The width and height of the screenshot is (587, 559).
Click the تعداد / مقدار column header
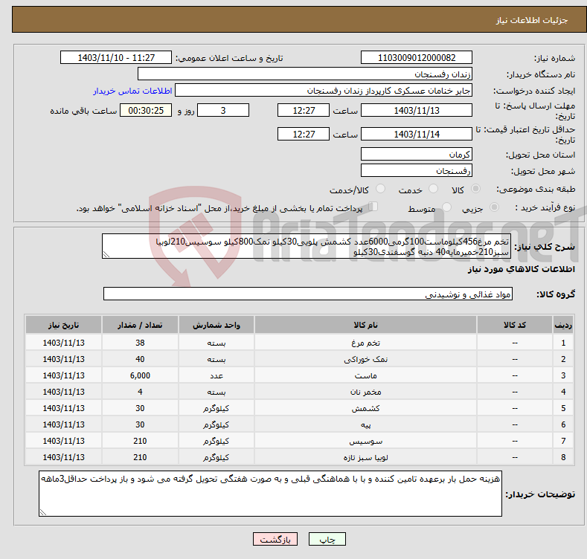click(x=140, y=325)
